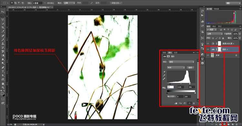Viewport: 242px width, 126px height.
Task: Toggle Edit in Quick Mask mode
Action: (x=3, y=99)
